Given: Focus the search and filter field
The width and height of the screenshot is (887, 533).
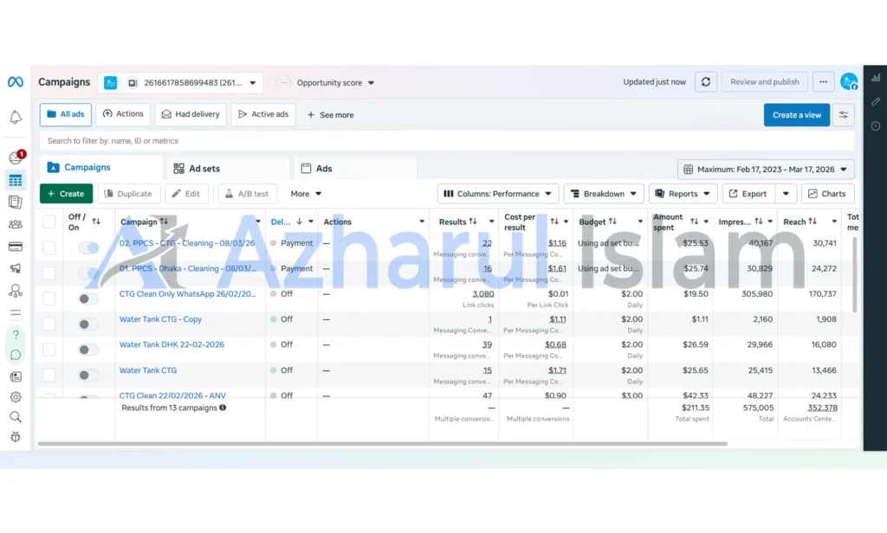Looking at the screenshot, I should (447, 141).
